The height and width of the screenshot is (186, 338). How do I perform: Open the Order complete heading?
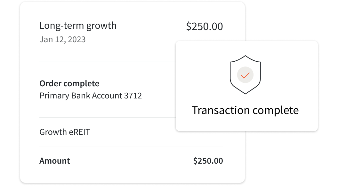coord(69,83)
